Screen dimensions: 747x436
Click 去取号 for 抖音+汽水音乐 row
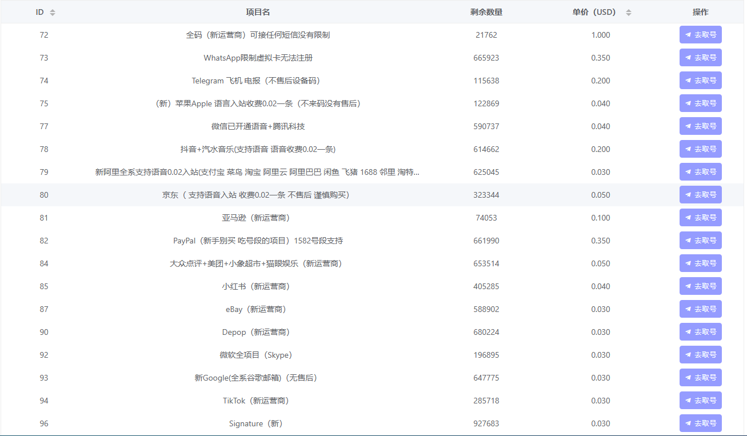700,149
